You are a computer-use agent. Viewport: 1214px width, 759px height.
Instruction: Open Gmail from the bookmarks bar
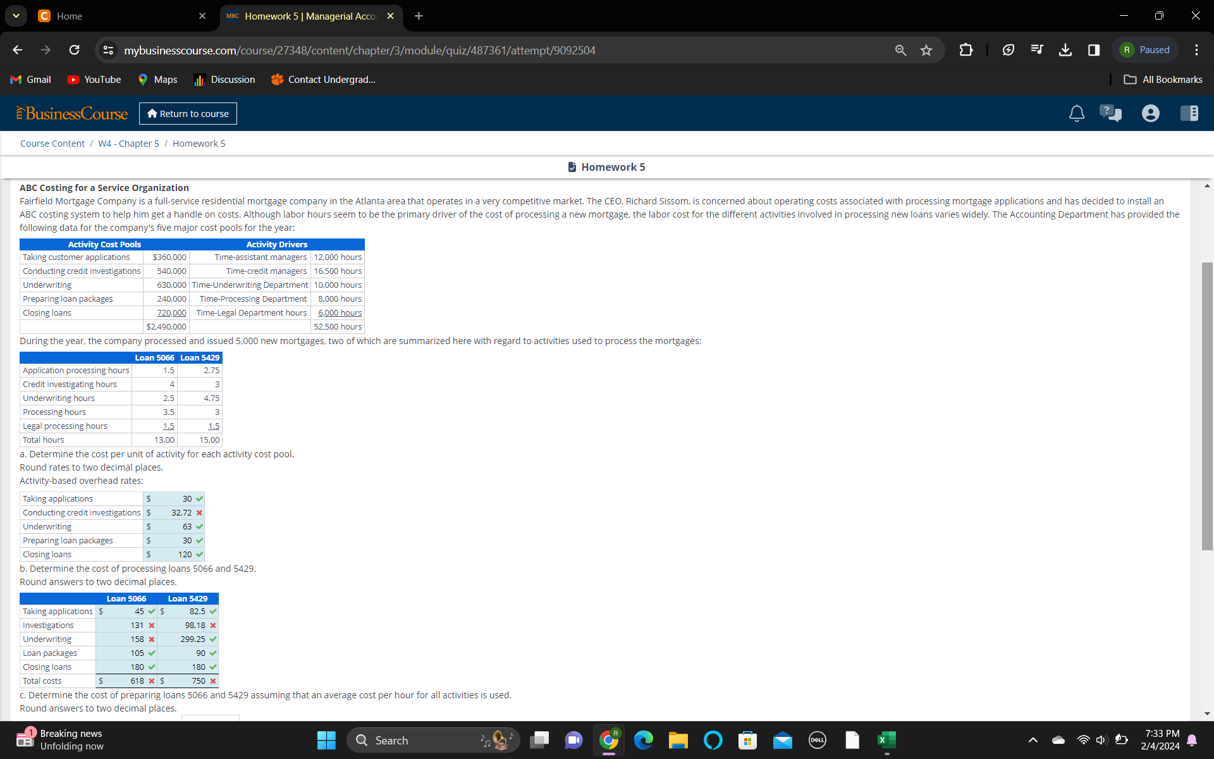(30, 79)
